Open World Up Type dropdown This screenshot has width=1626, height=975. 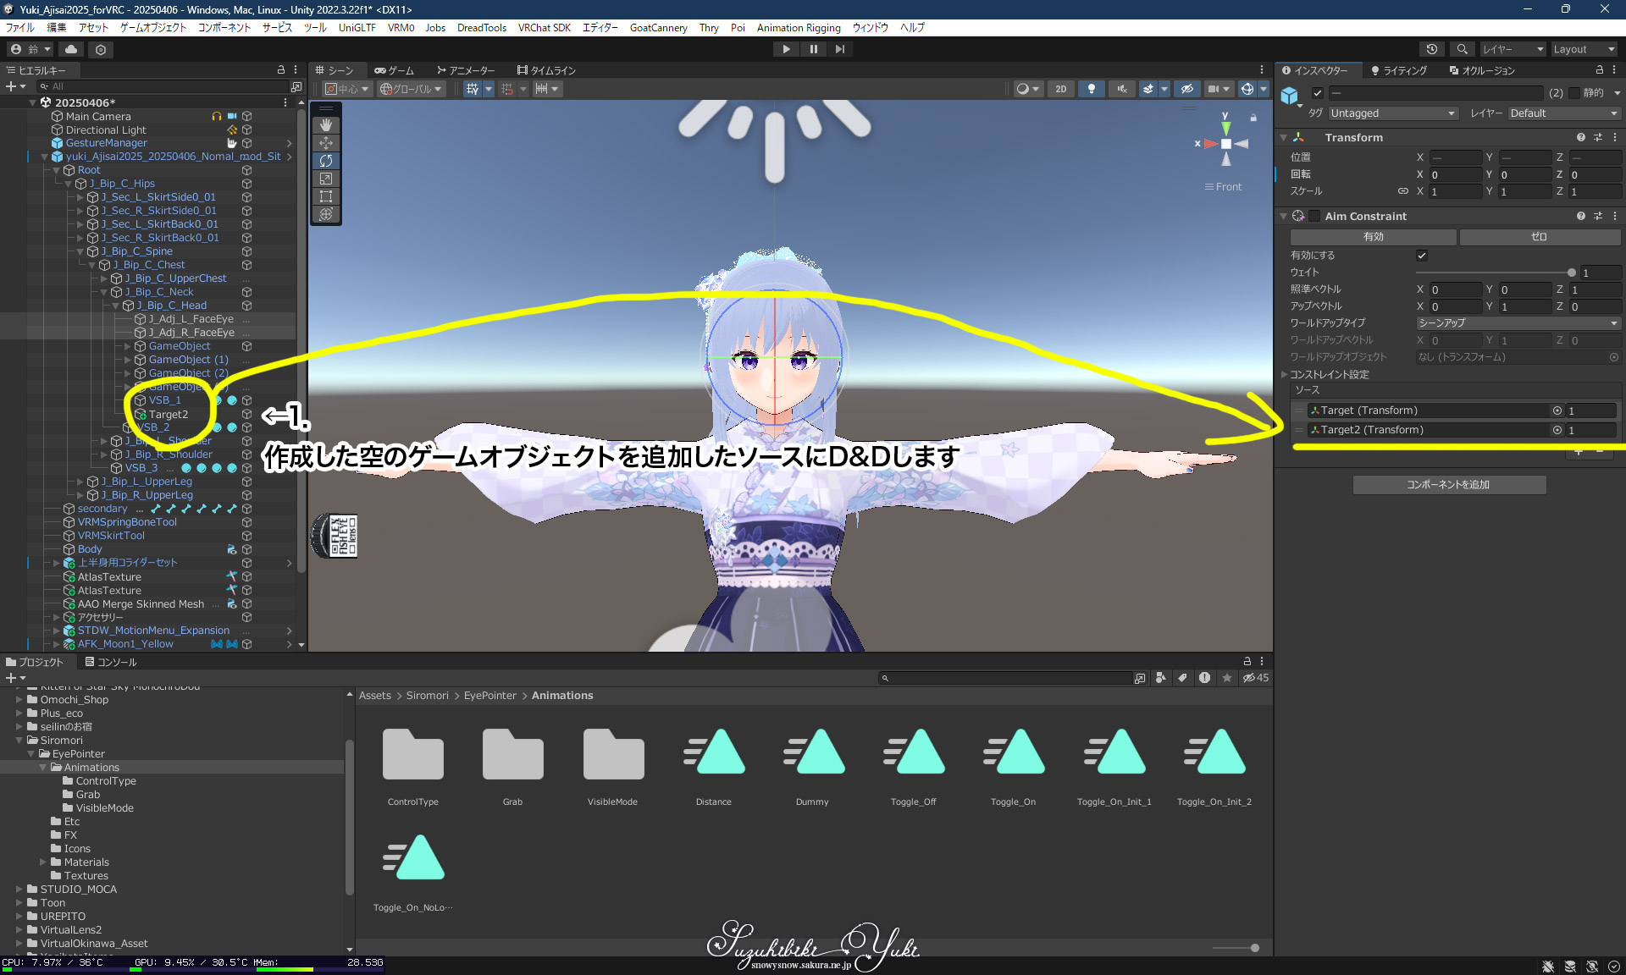[x=1518, y=323]
